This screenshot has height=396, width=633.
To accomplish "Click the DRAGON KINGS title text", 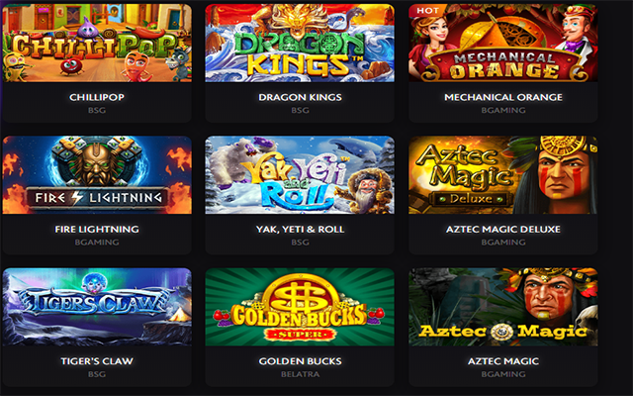I will tap(300, 97).
